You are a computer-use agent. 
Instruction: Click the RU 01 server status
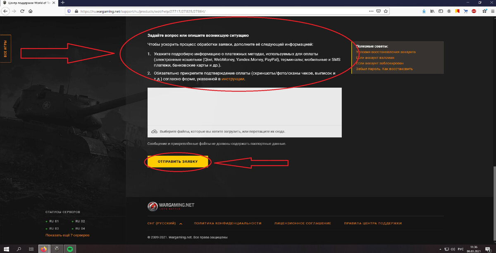[x=53, y=222]
